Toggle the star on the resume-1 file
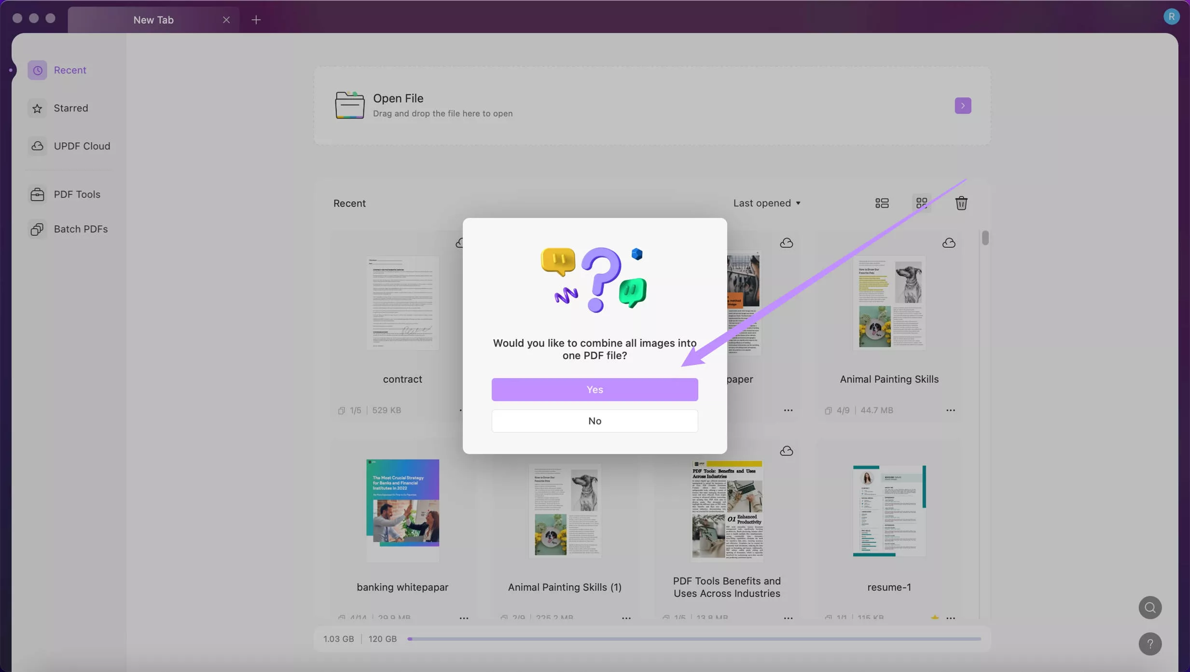The width and height of the screenshot is (1190, 672). [935, 618]
